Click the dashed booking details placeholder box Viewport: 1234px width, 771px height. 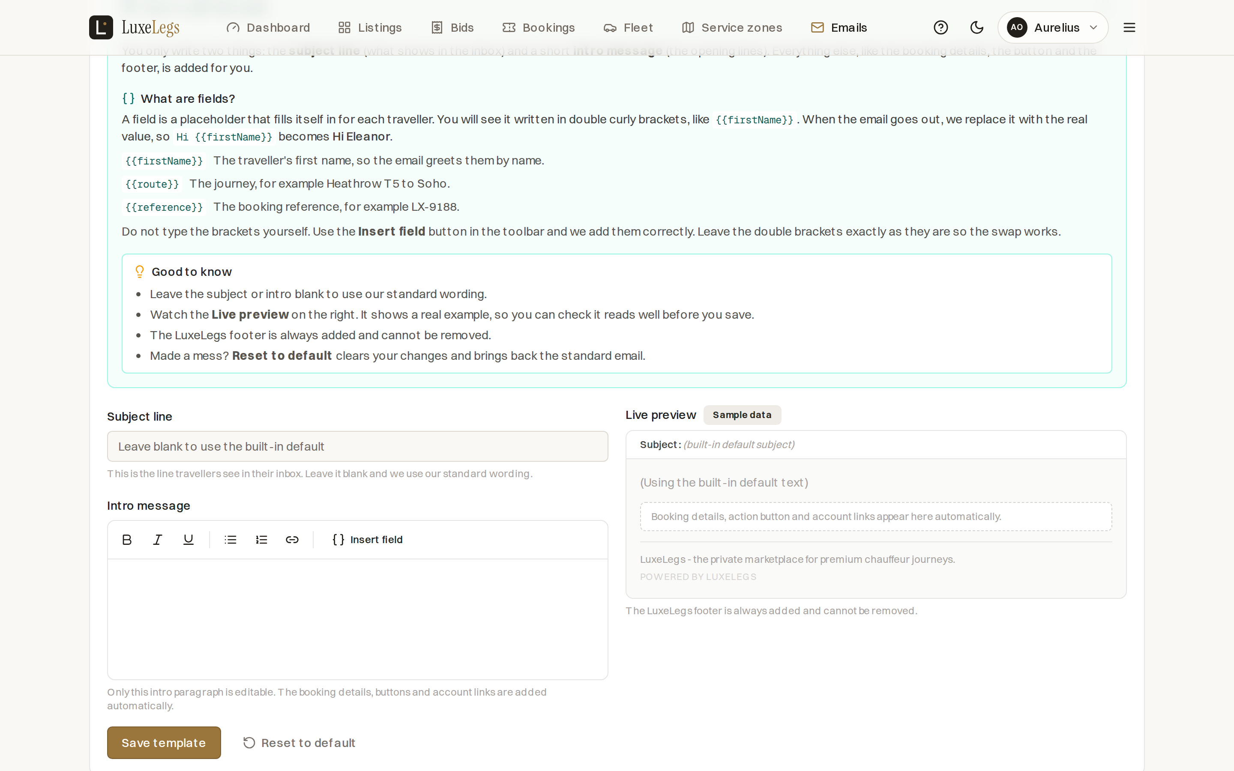pos(875,517)
